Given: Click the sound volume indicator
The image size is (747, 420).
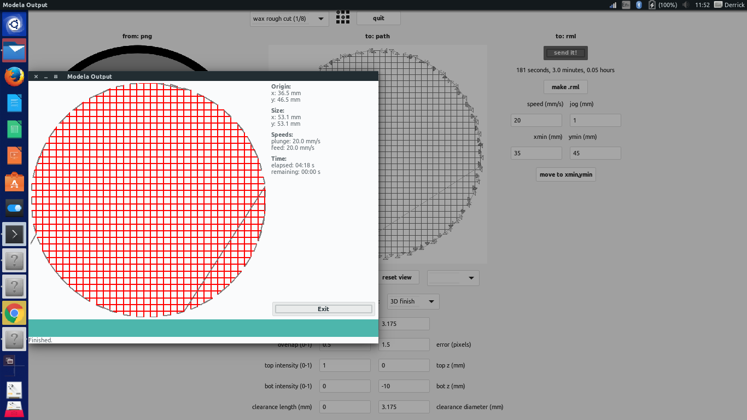Looking at the screenshot, I should [686, 5].
